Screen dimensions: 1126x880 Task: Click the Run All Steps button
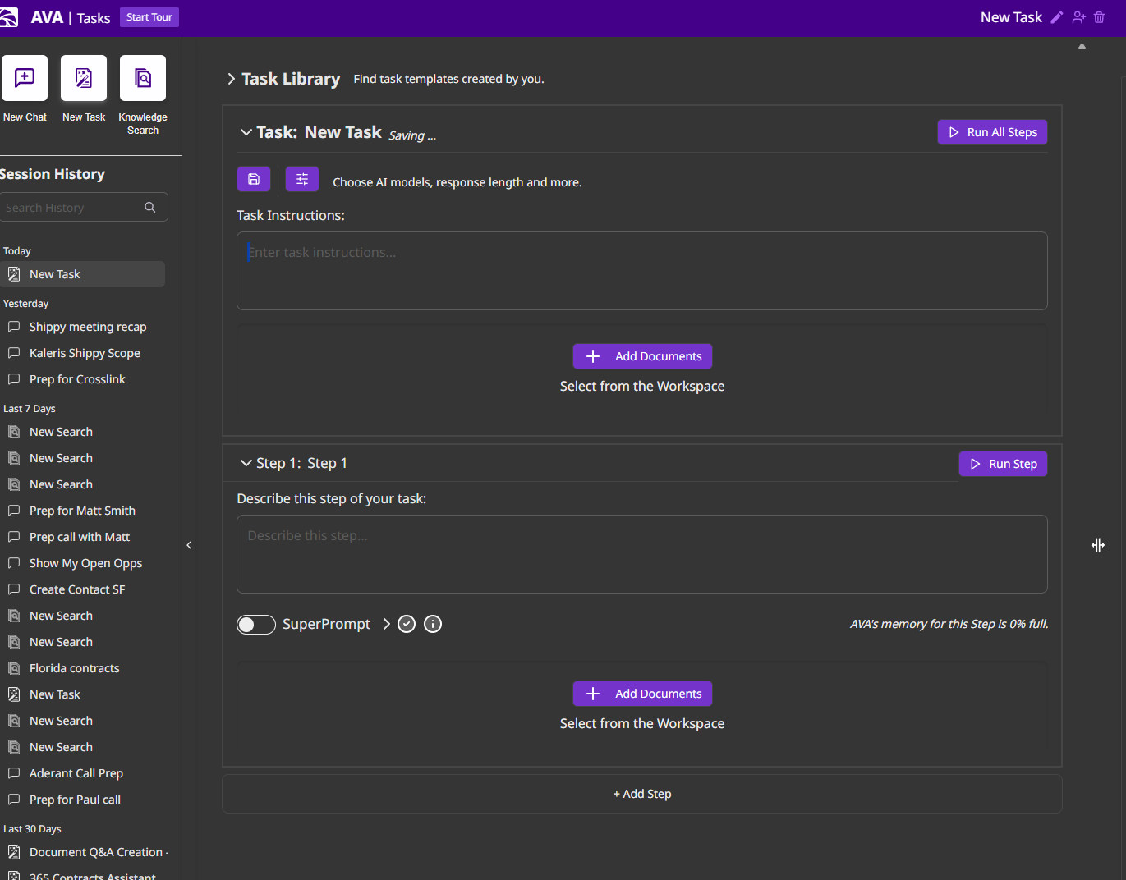click(x=992, y=131)
